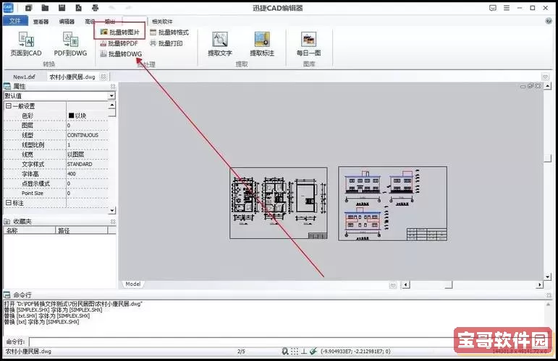Select 批量转DWG batch tool
558x361 pixels.
121,54
